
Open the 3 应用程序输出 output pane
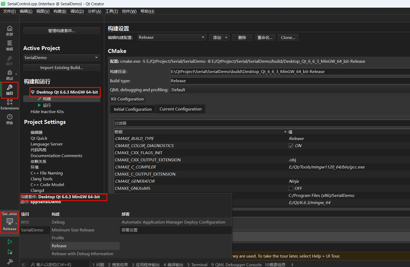point(146,265)
